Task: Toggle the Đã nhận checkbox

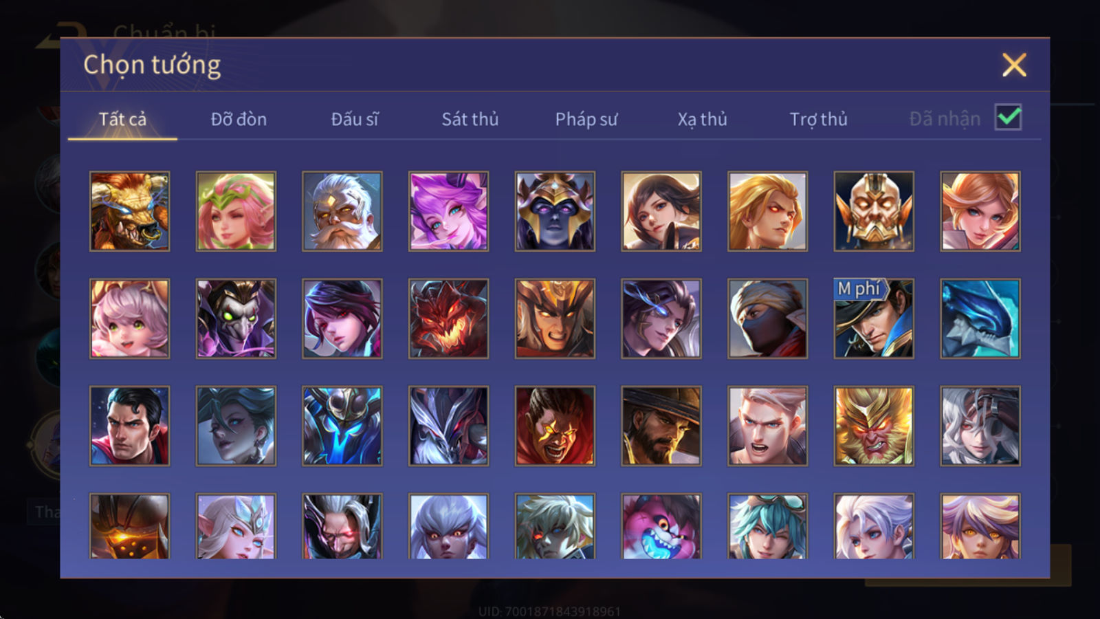Action: click(1009, 118)
